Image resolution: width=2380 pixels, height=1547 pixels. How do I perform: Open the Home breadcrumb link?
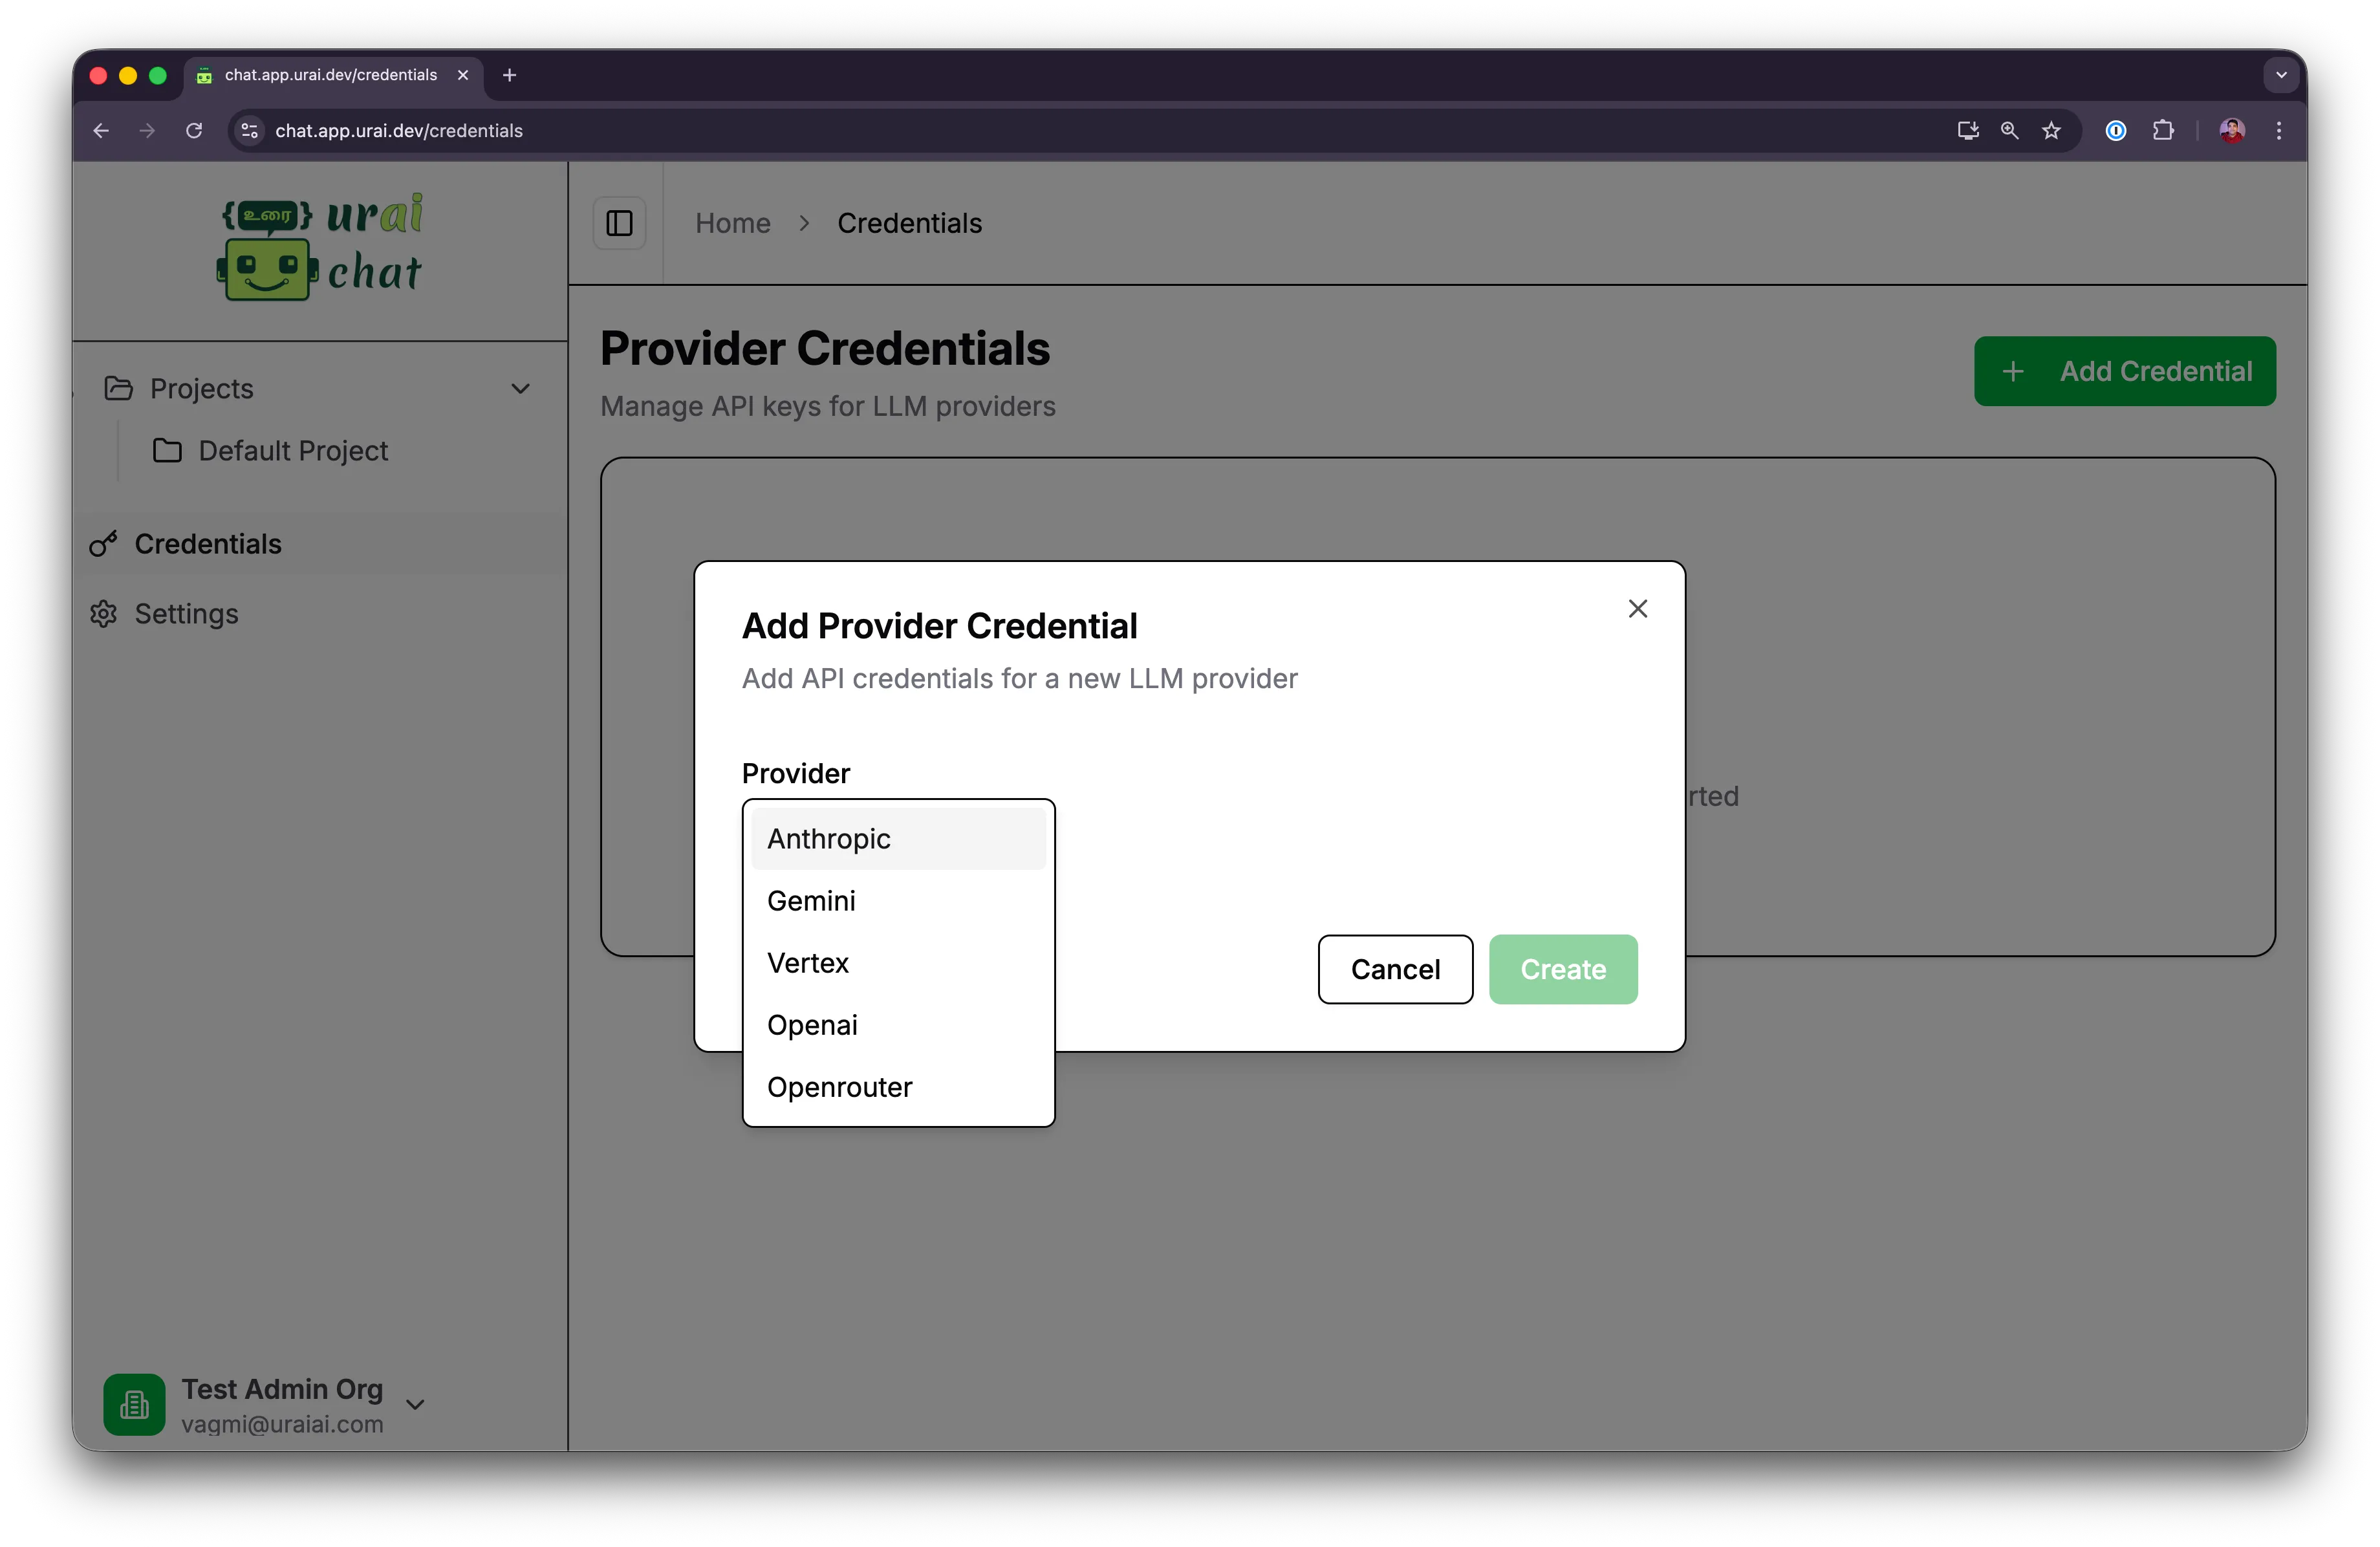[733, 223]
